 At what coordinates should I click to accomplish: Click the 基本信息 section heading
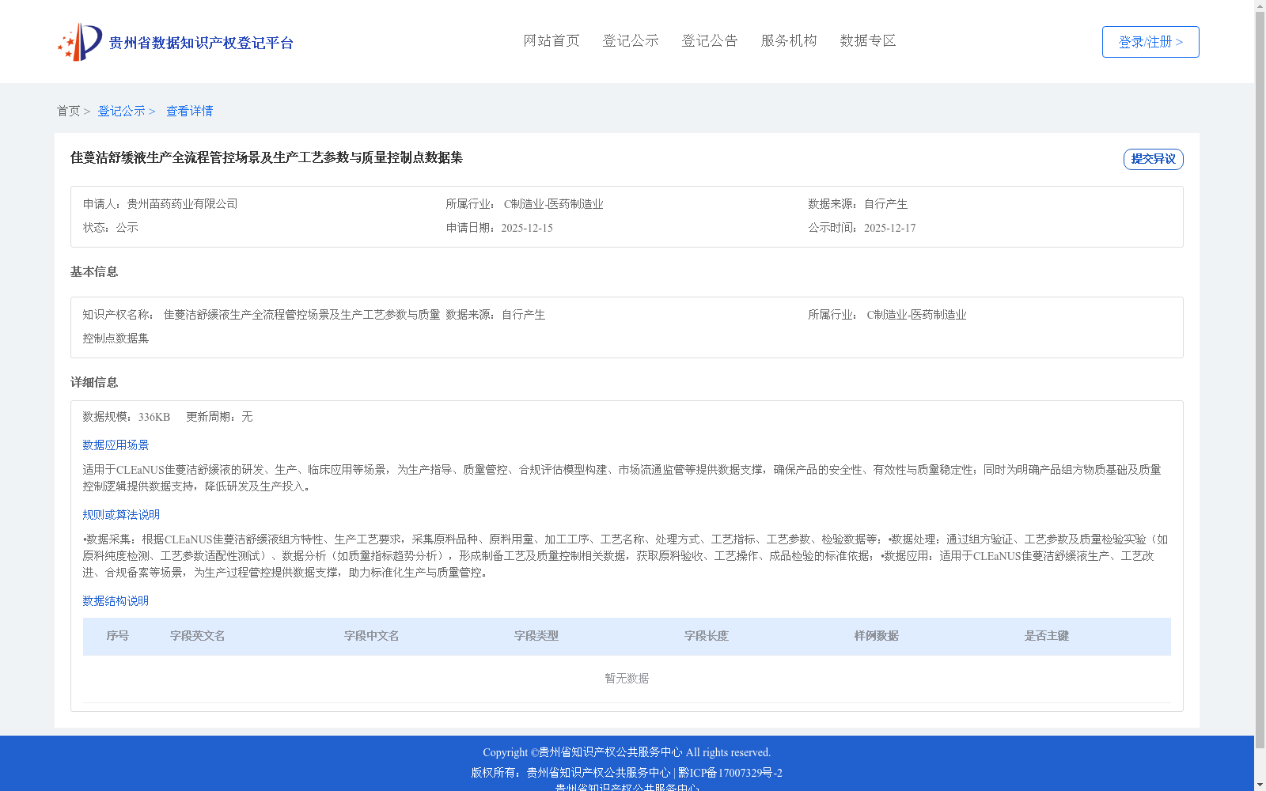[94, 272]
